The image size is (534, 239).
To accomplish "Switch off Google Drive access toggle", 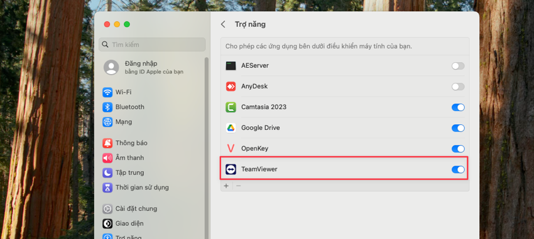I will coord(458,128).
